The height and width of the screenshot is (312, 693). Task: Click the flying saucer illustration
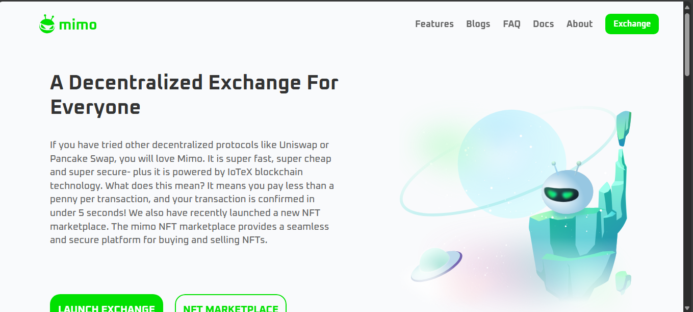coord(435,263)
